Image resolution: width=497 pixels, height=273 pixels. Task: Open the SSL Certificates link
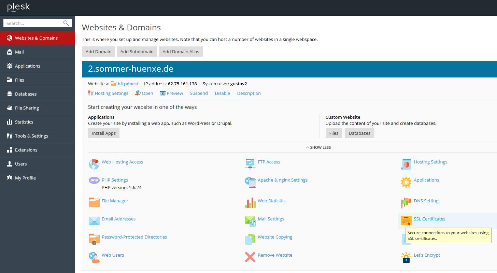tap(429, 219)
